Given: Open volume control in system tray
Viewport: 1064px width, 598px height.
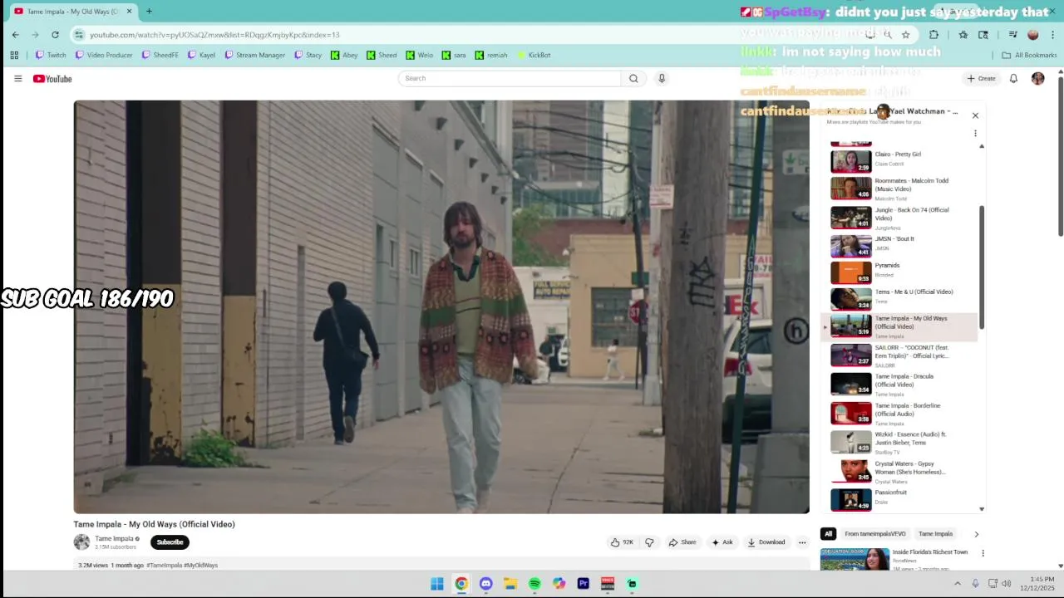Looking at the screenshot, I should 1007,584.
